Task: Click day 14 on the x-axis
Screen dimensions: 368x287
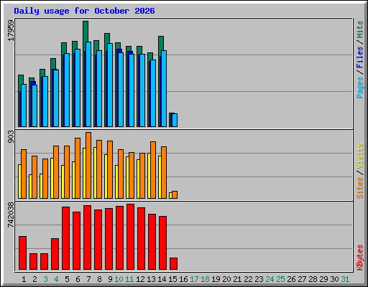Action: pos(162,279)
